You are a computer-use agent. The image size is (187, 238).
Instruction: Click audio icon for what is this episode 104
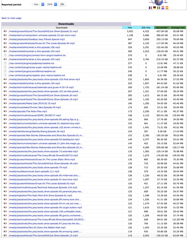[5, 83]
